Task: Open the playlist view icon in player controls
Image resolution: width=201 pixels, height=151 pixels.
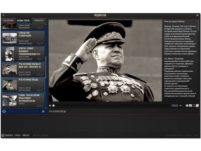Action: [x=187, y=106]
